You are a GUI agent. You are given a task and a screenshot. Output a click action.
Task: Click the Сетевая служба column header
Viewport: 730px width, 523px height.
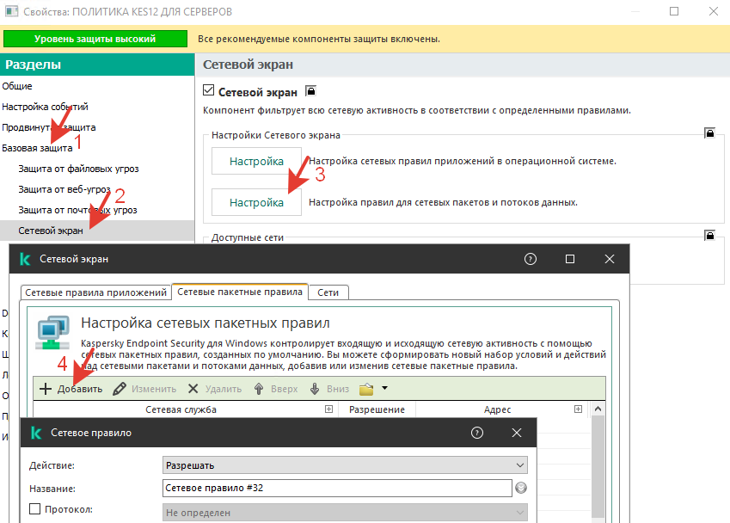tap(181, 409)
